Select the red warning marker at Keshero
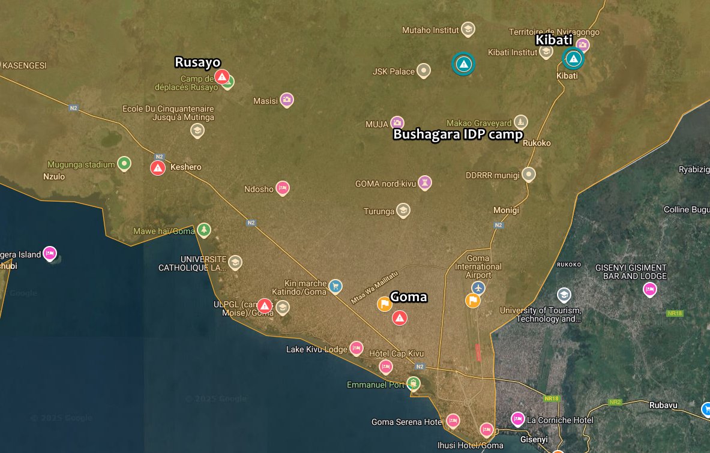 (158, 168)
